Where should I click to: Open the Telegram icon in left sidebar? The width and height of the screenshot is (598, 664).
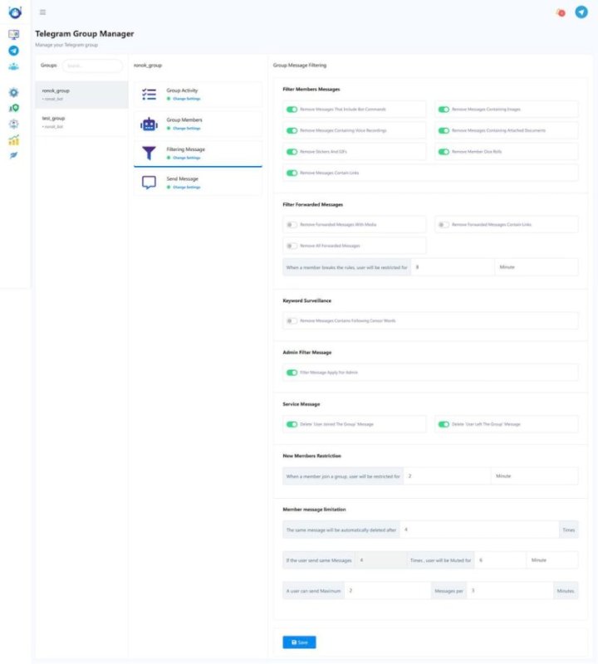(13, 51)
